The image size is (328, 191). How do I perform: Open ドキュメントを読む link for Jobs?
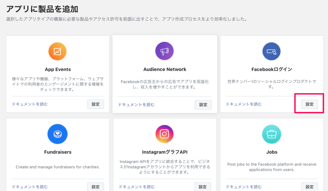244,187
